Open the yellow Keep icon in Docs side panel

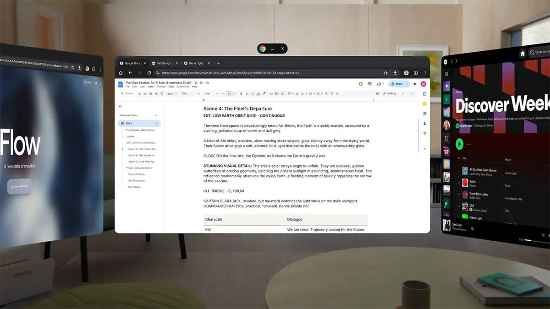click(424, 104)
